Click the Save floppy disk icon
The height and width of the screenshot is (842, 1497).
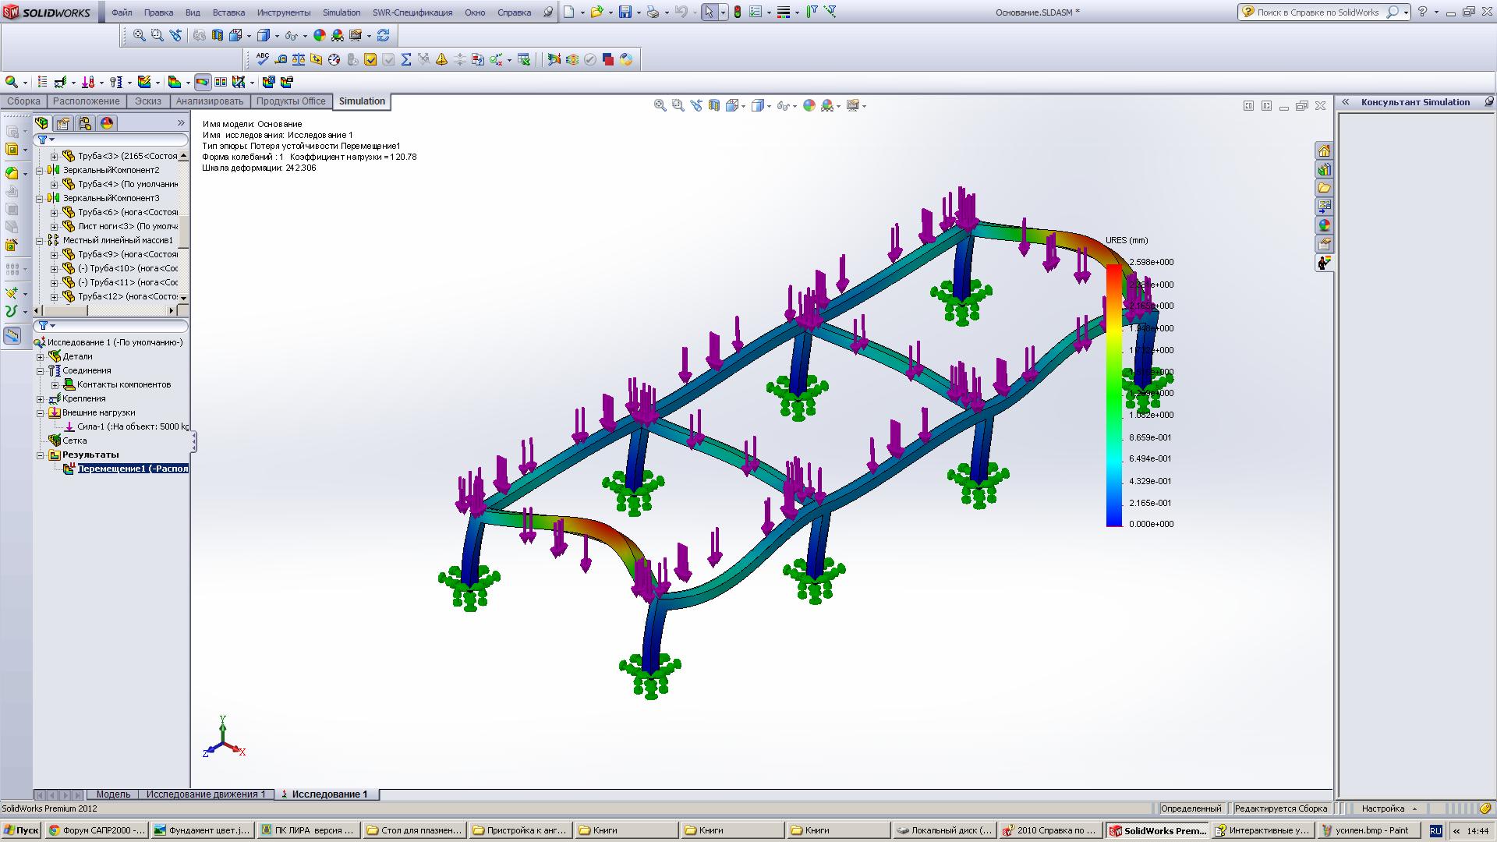click(x=624, y=12)
